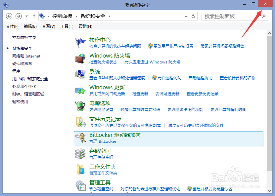
Task: Select 程序 in the sidebar
Action: (16, 71)
